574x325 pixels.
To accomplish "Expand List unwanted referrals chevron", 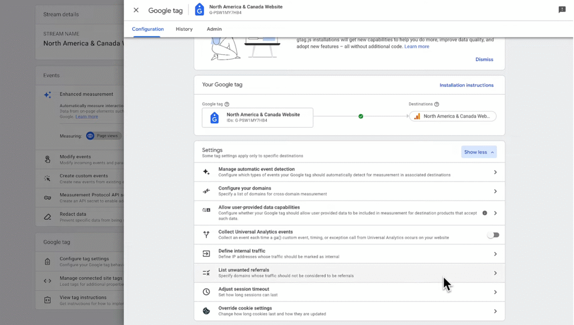I will (496, 273).
